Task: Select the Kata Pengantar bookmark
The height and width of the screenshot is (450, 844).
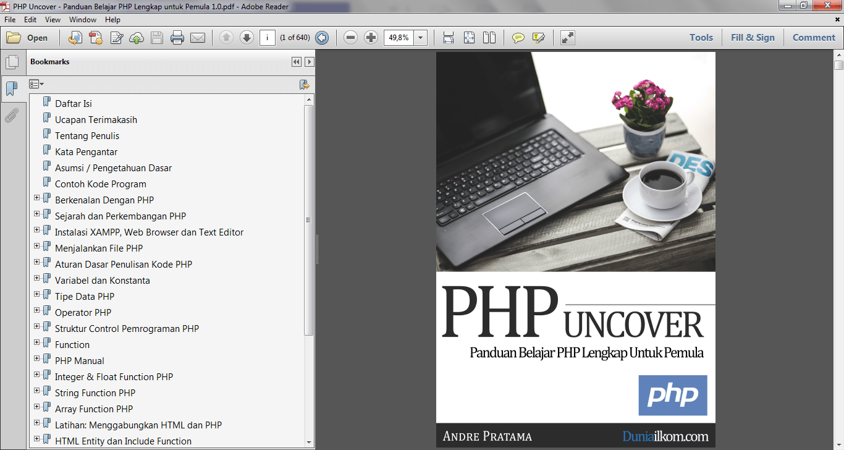Action: [x=86, y=152]
